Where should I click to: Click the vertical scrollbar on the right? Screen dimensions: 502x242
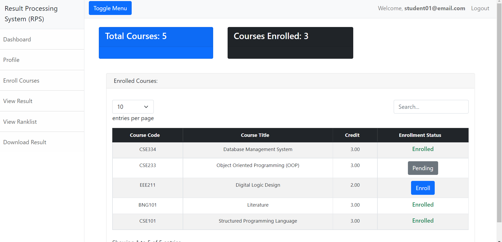tap(499, 121)
